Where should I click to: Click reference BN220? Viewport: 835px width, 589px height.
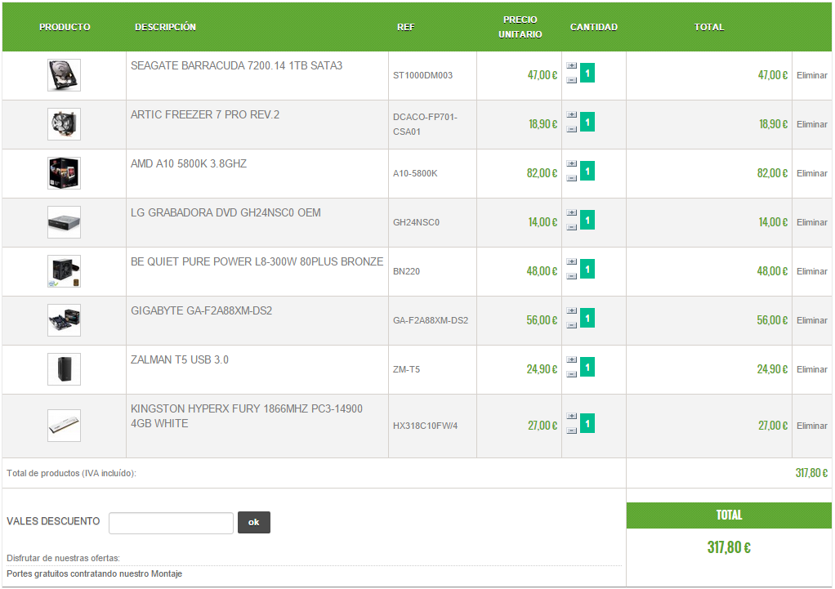click(x=406, y=271)
